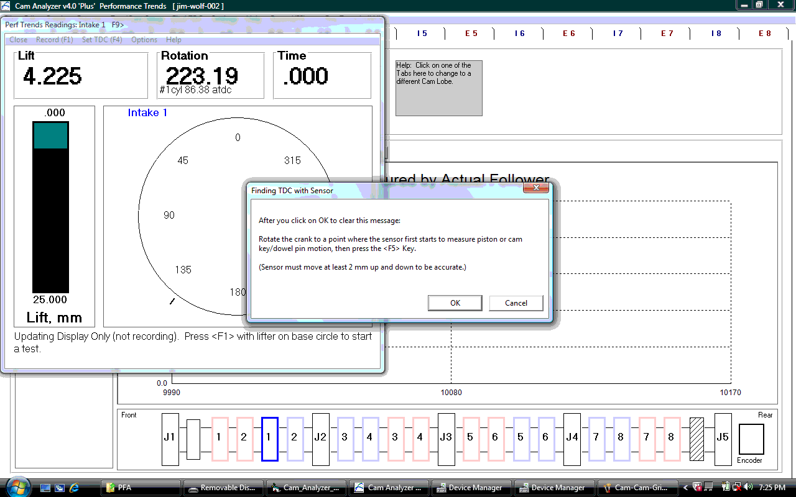Select the pink exhaust lobe 8 box

[x=672, y=439]
